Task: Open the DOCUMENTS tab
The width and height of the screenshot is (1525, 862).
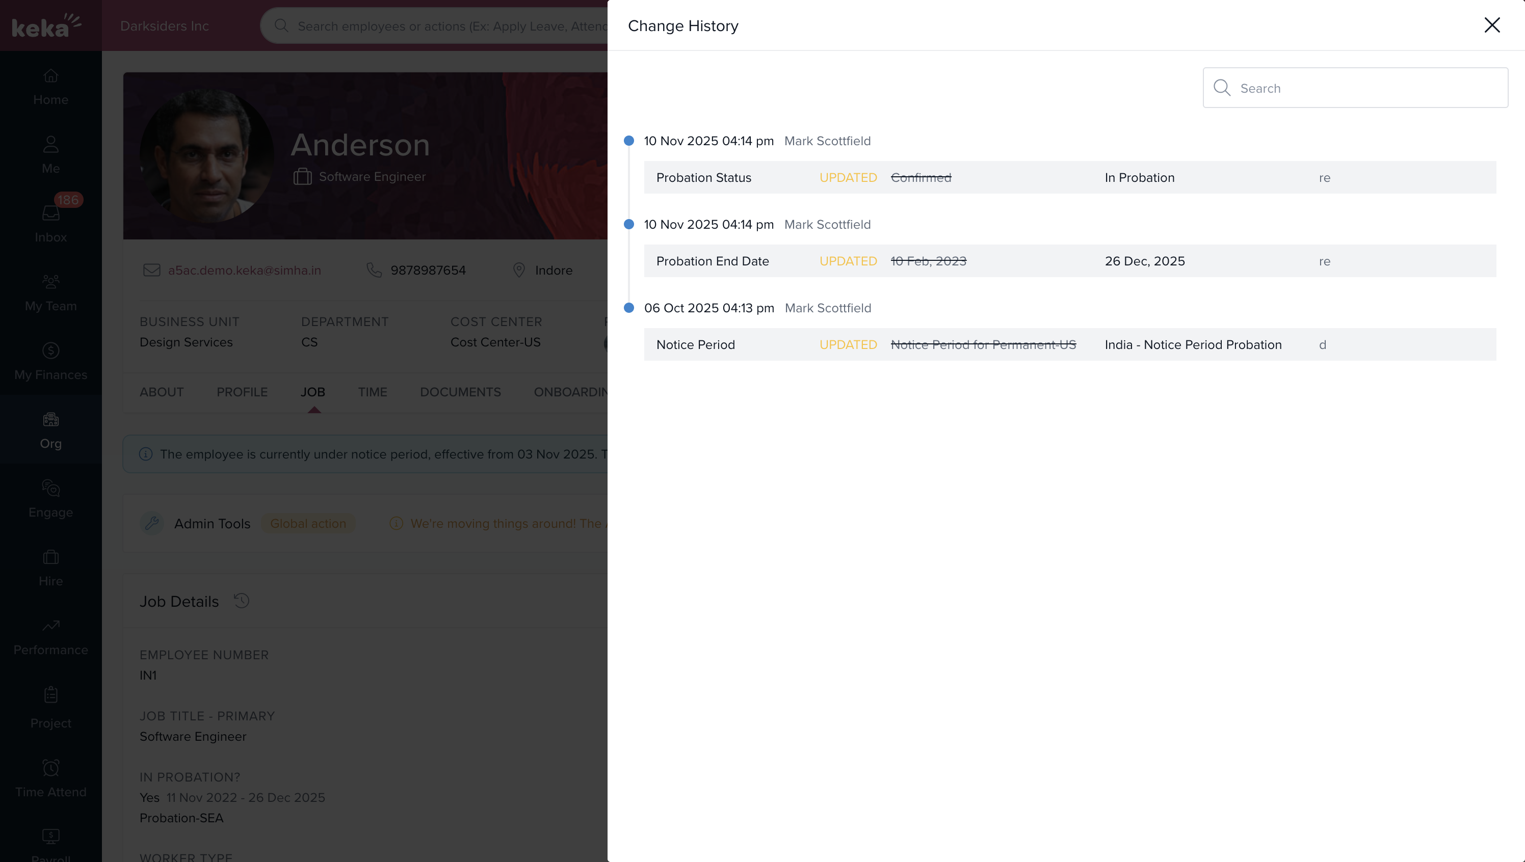Action: 460,392
